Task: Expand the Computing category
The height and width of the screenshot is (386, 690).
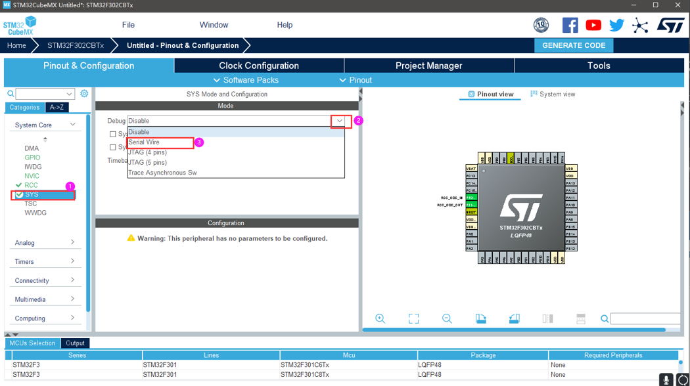Action: [72, 318]
